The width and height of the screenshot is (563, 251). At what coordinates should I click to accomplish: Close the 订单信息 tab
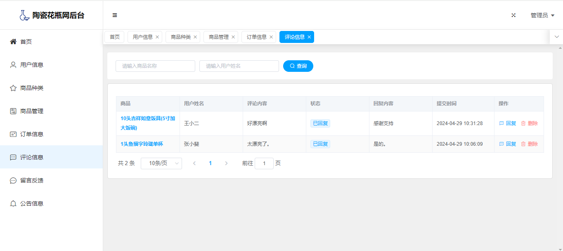[271, 37]
